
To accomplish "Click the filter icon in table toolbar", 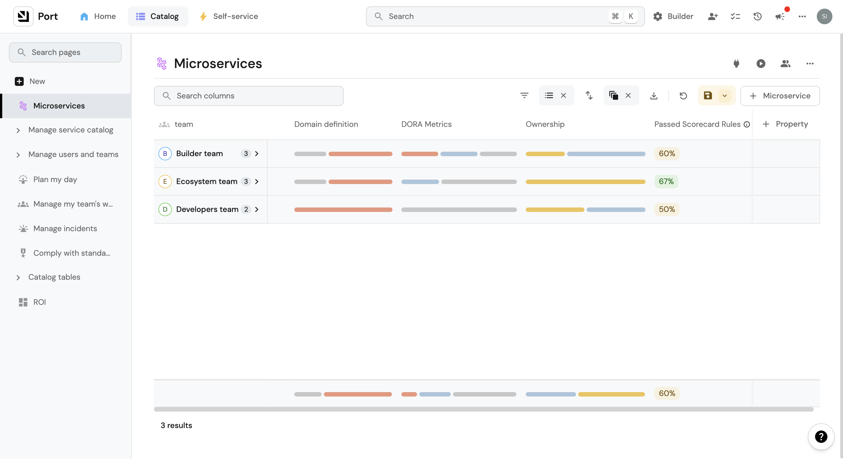I will click(524, 96).
